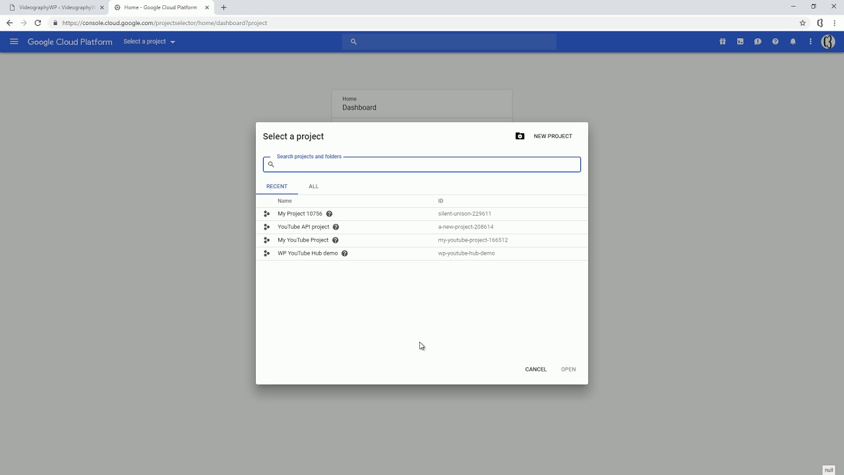Go back in browser history
844x475 pixels.
(9, 22)
